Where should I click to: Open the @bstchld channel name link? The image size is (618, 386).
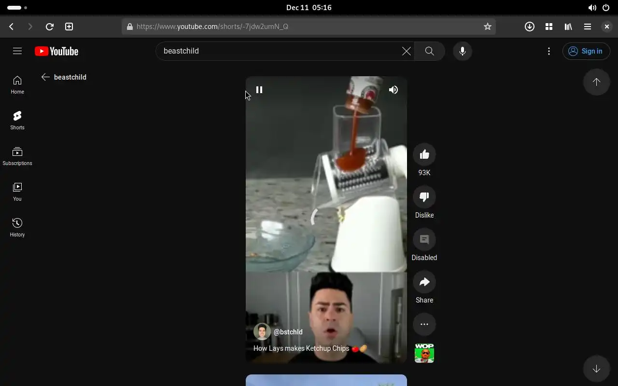pos(288,332)
